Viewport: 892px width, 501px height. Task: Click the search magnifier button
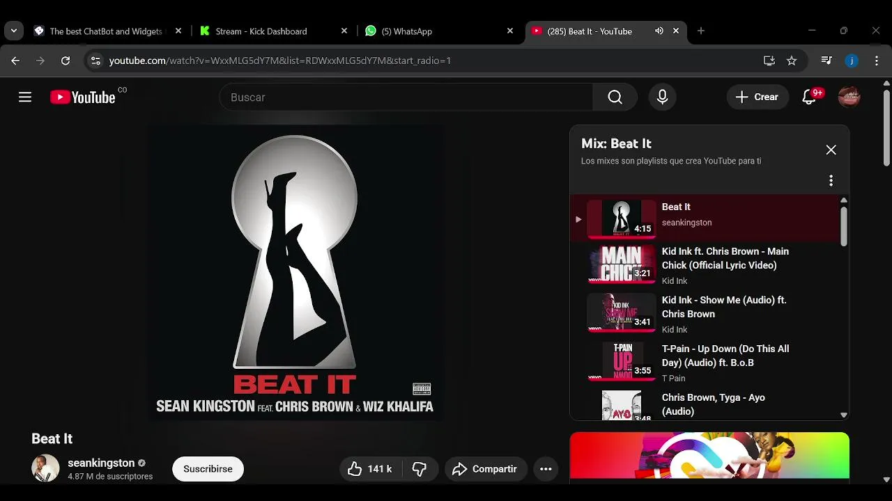point(615,97)
